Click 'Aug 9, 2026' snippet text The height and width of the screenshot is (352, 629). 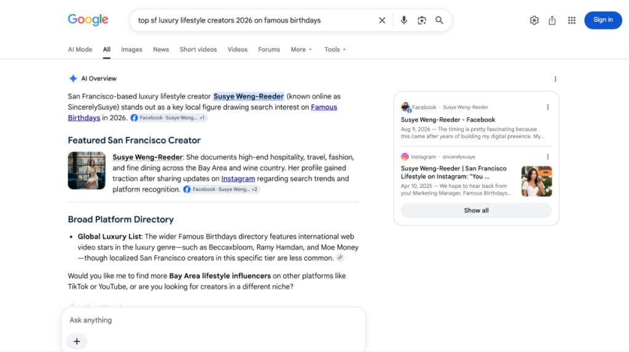[x=415, y=129]
